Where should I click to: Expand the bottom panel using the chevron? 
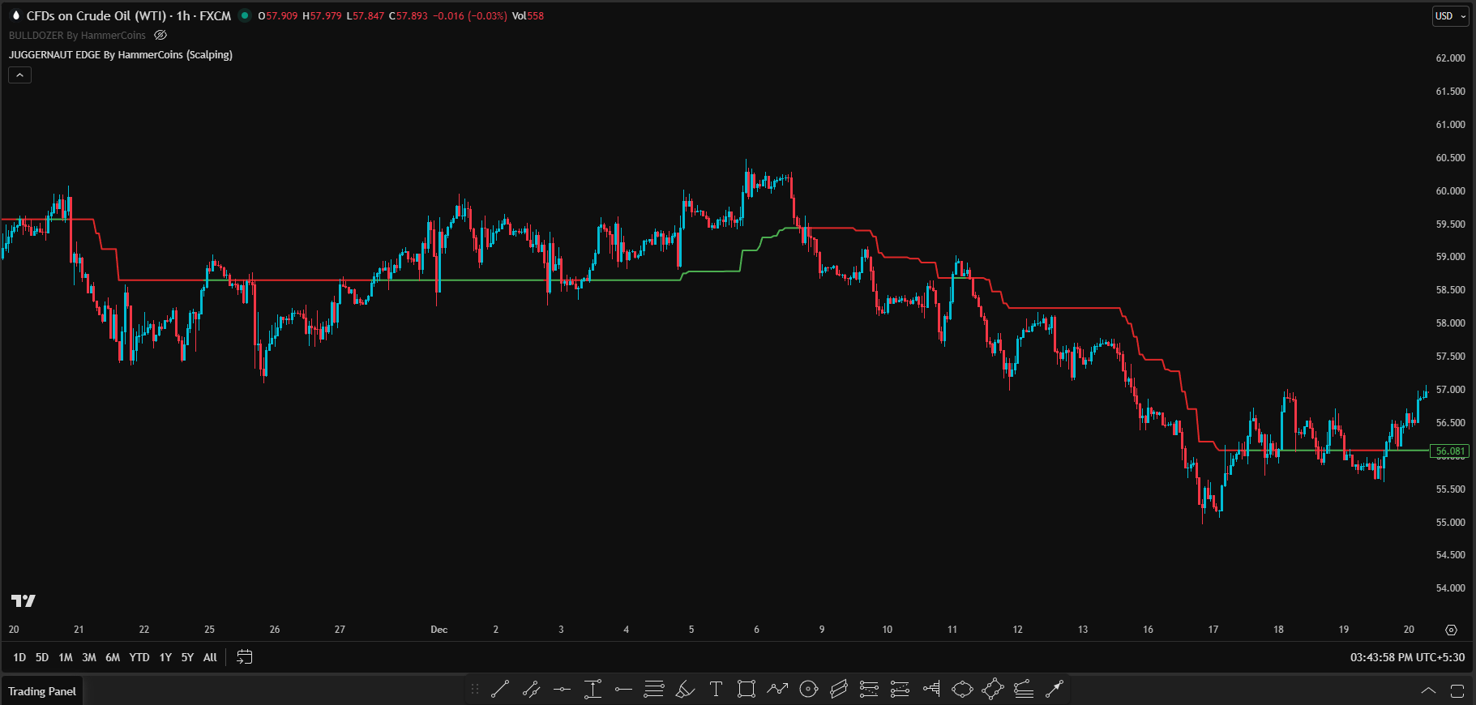pos(1428,691)
